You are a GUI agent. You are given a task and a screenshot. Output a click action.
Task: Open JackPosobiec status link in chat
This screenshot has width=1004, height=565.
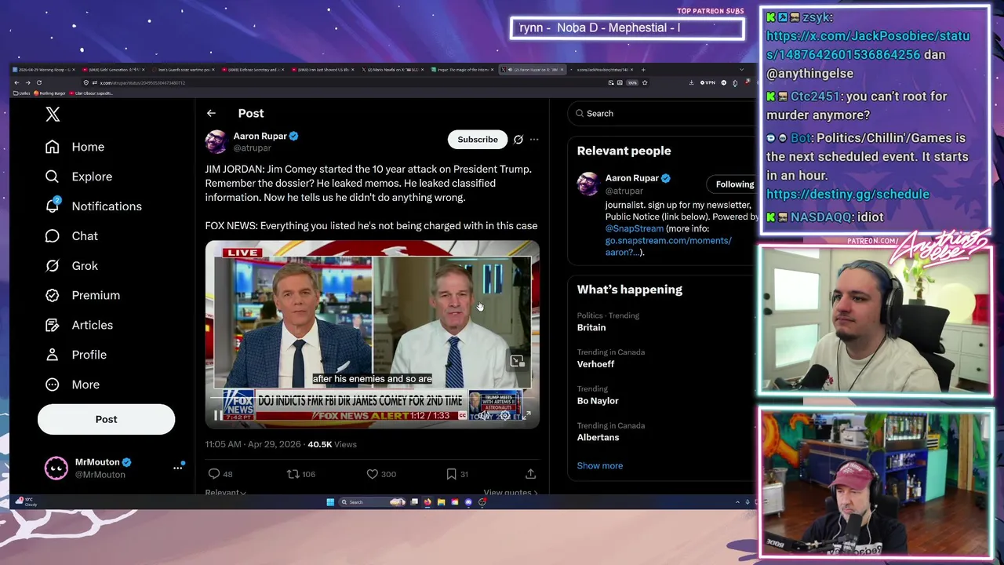coord(868,45)
